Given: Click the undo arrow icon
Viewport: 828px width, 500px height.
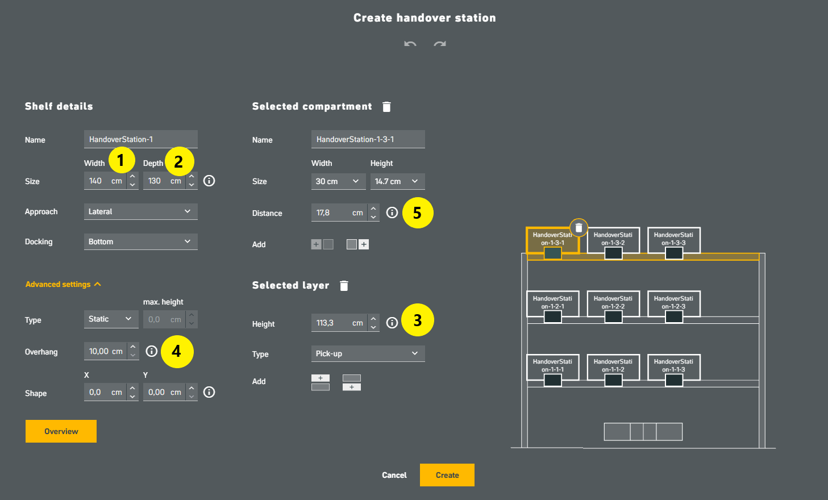Looking at the screenshot, I should coord(410,44).
